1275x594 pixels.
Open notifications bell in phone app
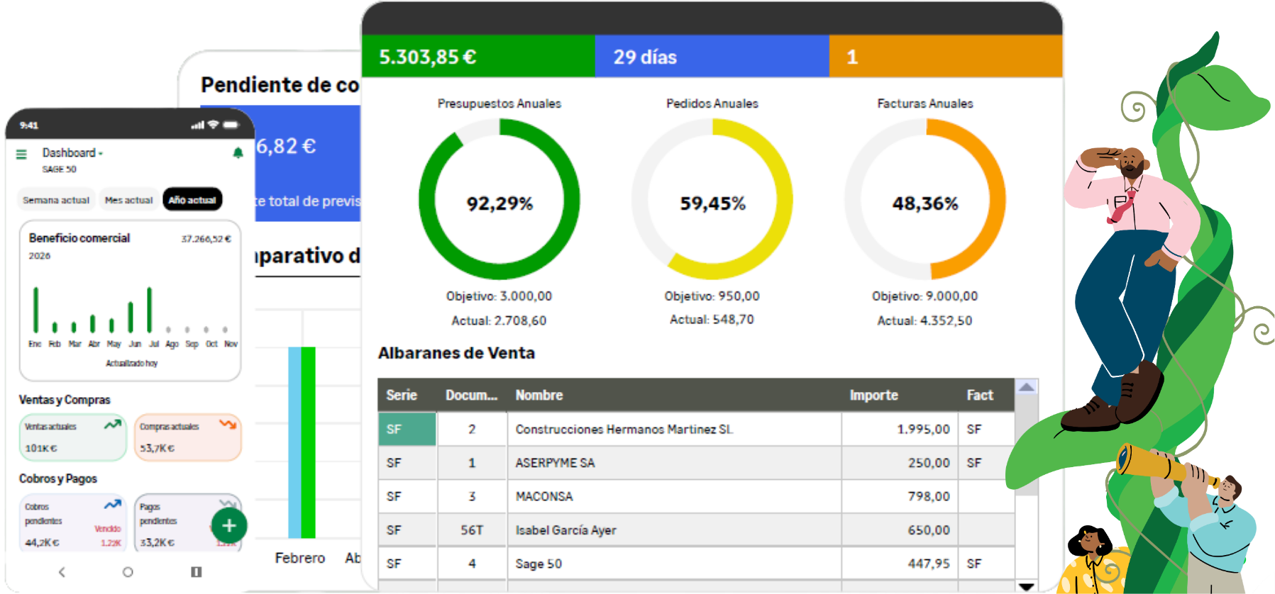238,152
